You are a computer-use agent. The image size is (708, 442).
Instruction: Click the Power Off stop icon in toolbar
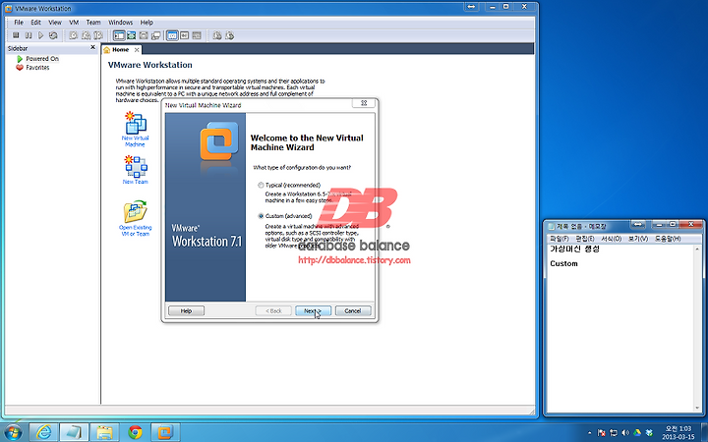tap(16, 35)
